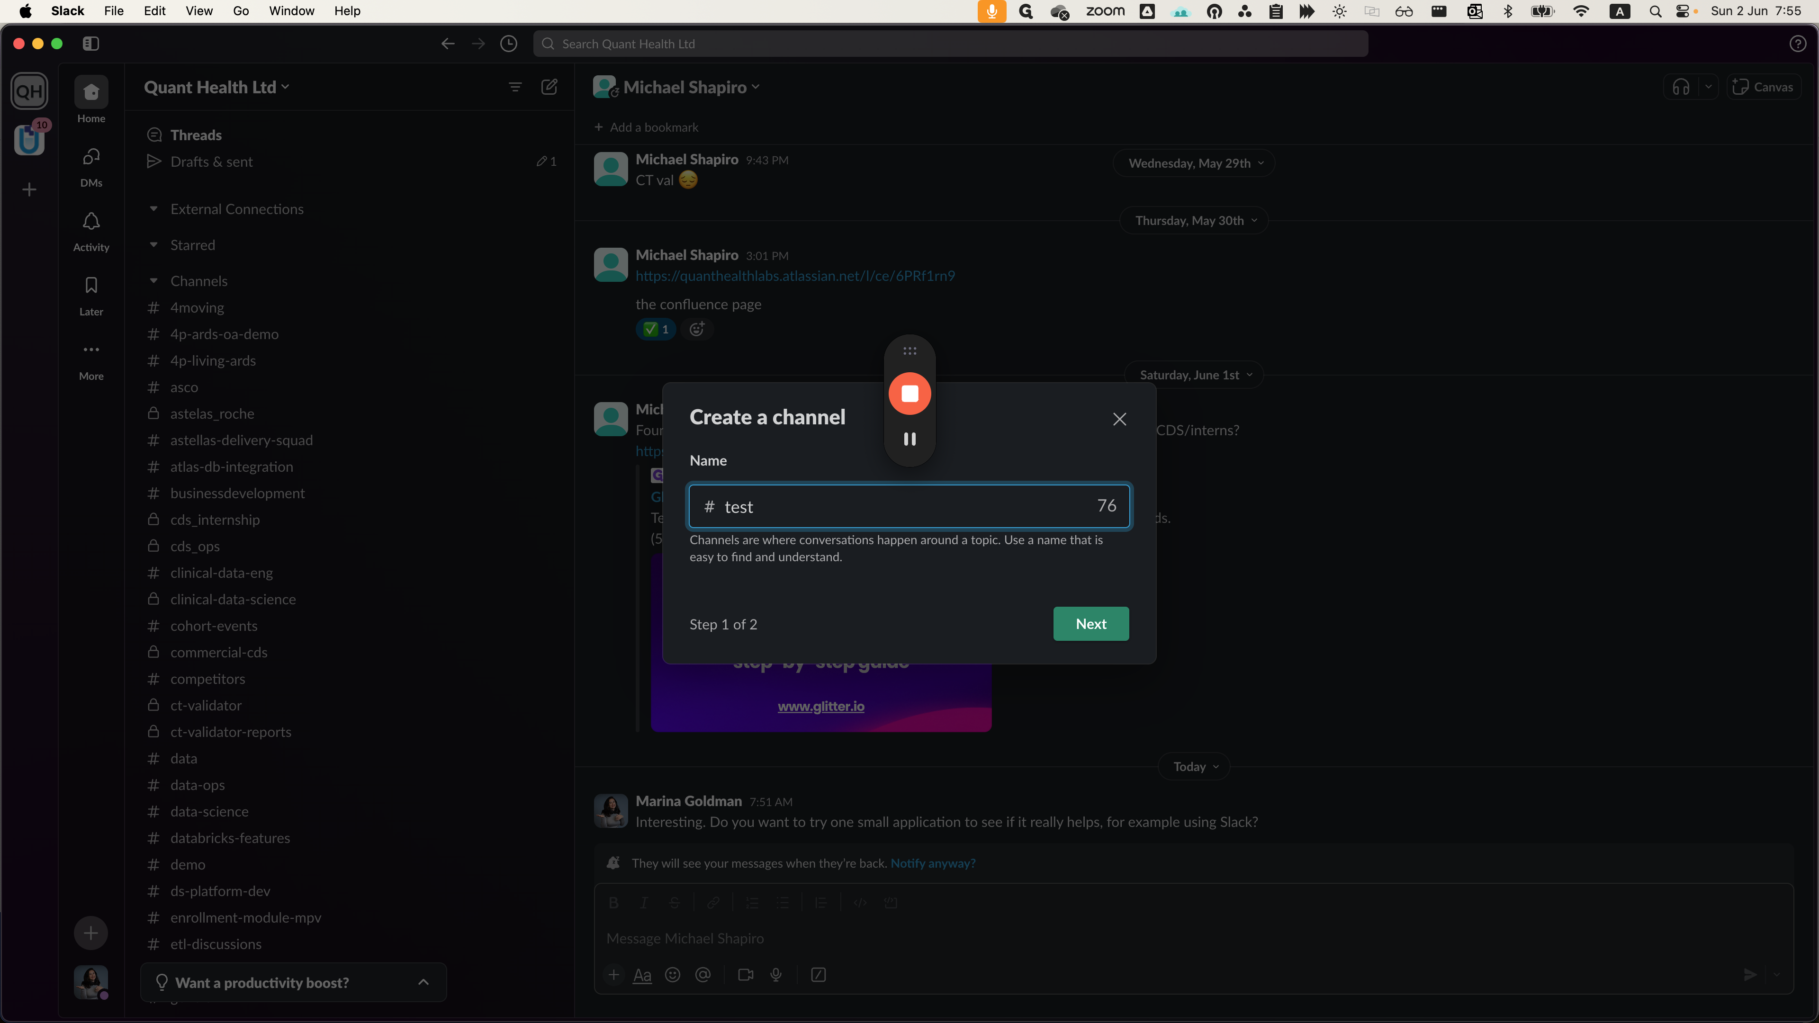Toggle sidebar visibility icon

[x=90, y=44]
